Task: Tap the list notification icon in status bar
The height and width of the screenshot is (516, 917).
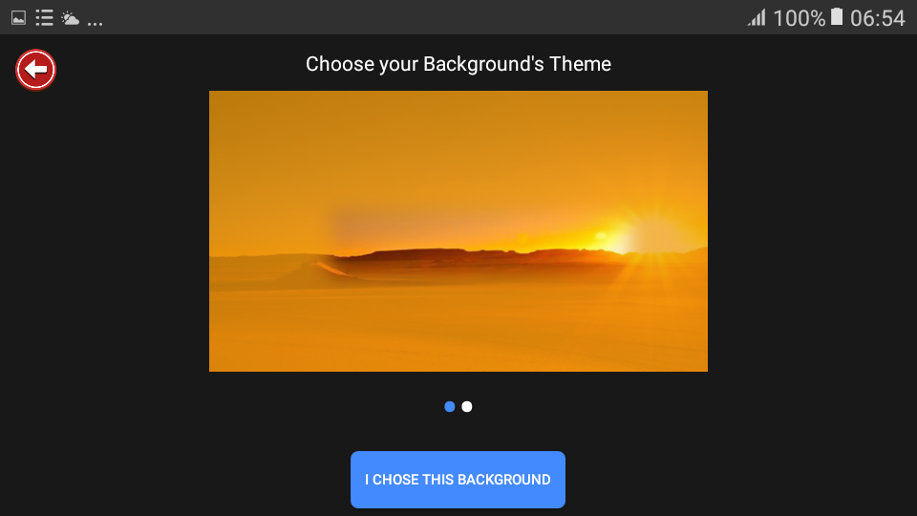Action: pos(45,18)
